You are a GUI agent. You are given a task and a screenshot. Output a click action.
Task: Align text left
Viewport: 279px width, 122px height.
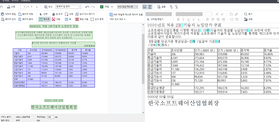click(208, 19)
